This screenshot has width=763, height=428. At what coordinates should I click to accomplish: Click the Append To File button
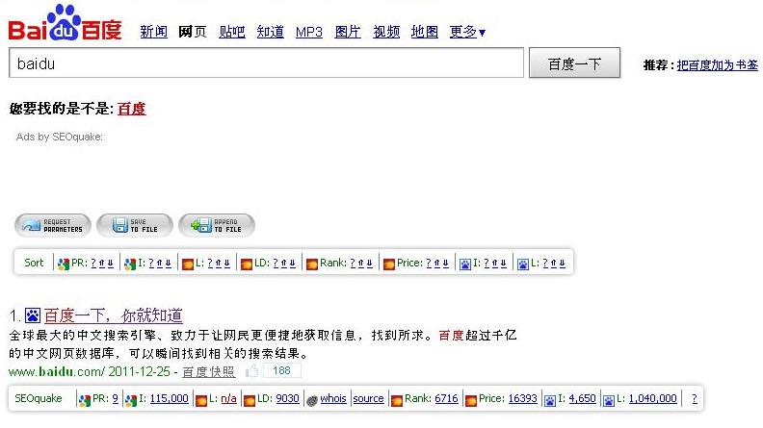[217, 225]
